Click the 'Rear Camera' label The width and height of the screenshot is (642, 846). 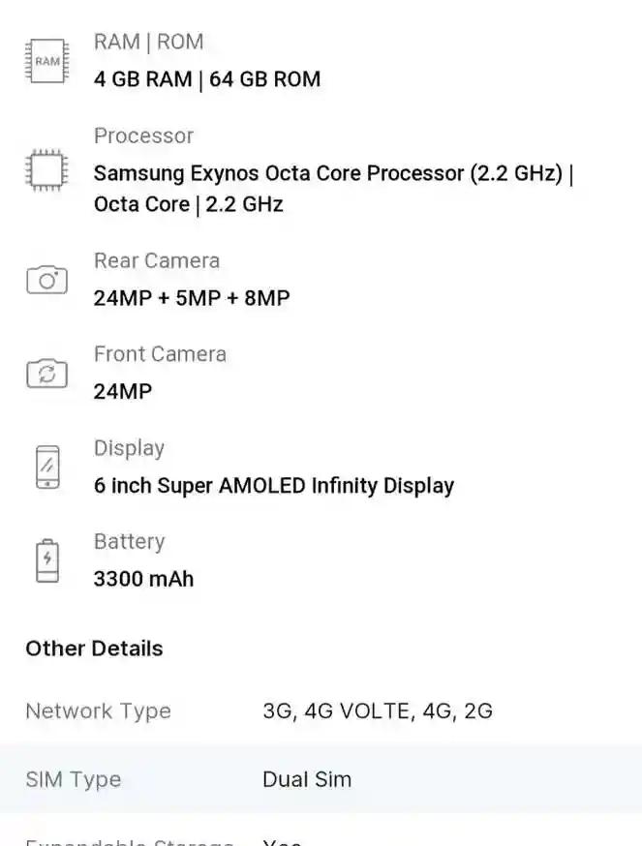157,260
